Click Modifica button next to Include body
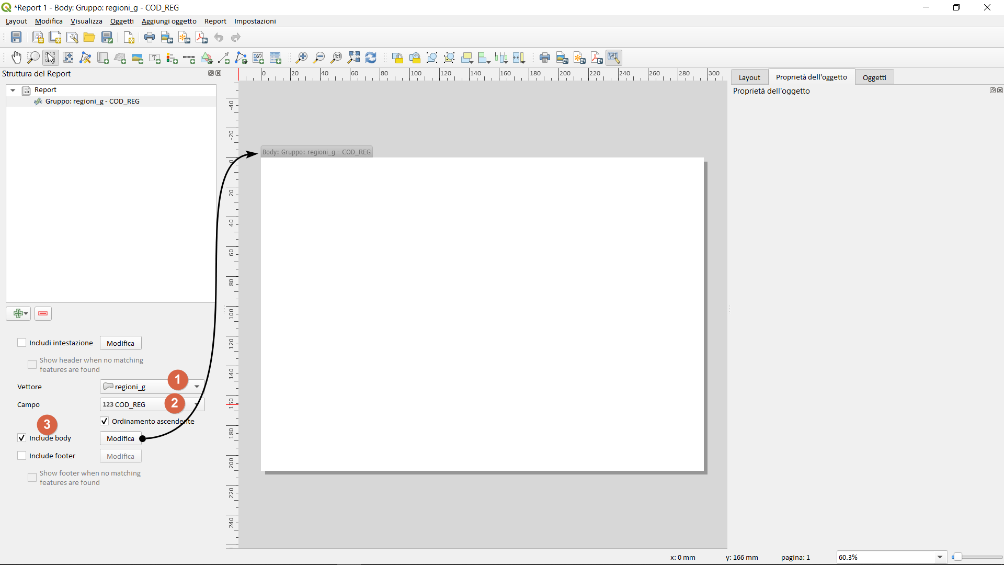 [x=120, y=438]
